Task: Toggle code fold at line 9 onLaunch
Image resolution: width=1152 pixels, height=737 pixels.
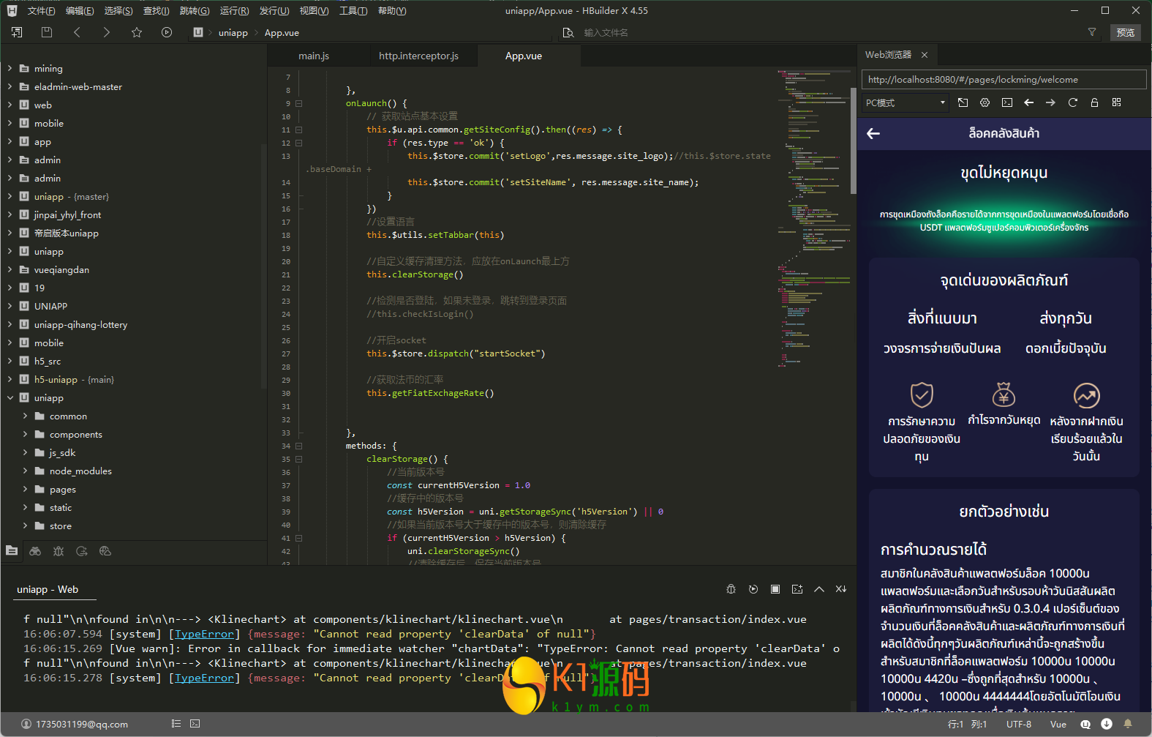Action: [x=299, y=104]
